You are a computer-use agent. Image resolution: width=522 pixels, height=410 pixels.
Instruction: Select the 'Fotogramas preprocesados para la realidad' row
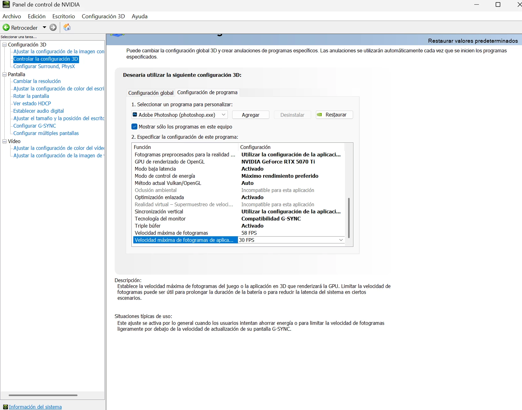click(x=239, y=155)
